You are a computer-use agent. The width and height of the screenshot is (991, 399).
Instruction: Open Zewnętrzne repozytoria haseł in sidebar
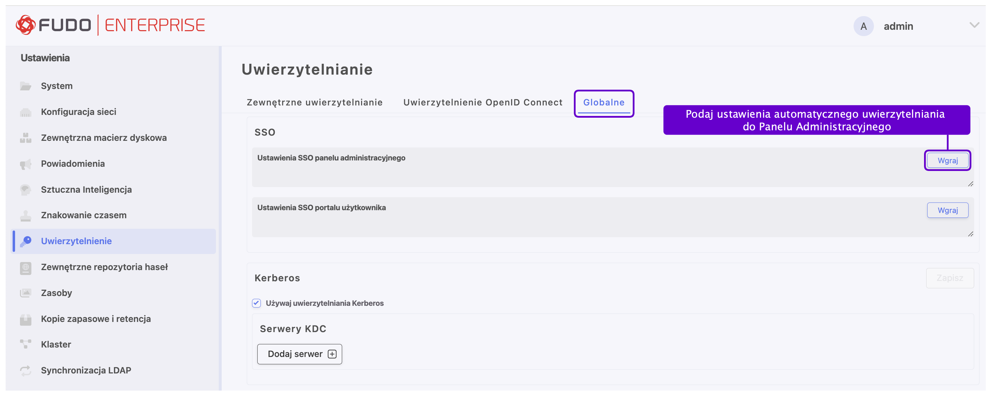point(104,267)
